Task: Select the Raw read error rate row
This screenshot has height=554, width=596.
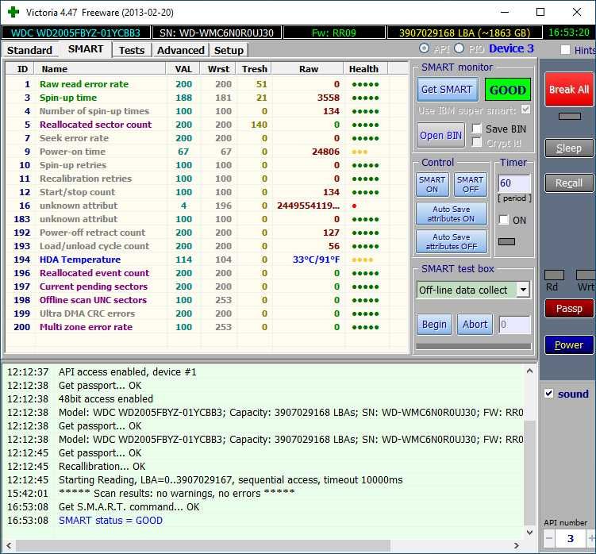Action: (207, 84)
